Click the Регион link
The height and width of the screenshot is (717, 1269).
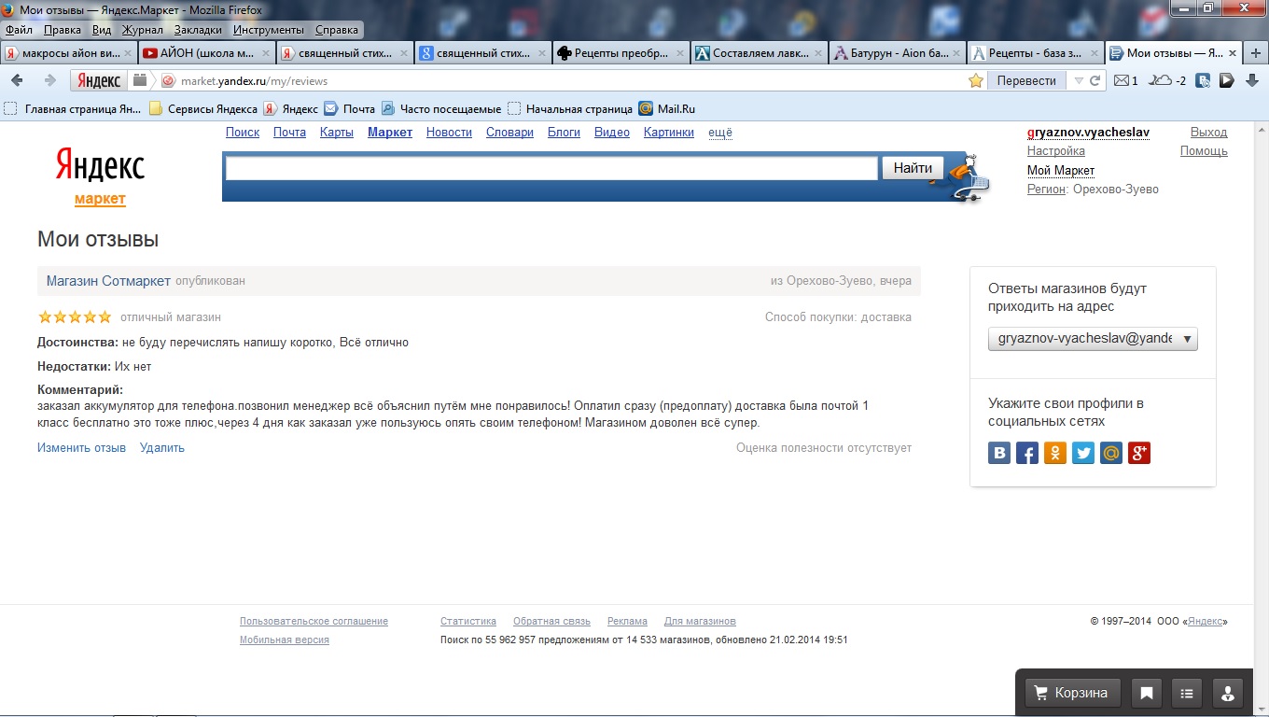(1046, 190)
